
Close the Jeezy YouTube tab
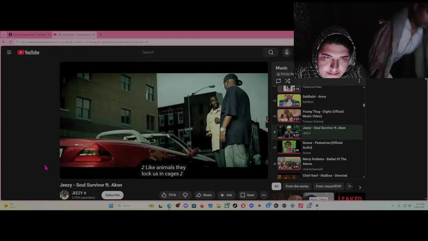(94, 34)
